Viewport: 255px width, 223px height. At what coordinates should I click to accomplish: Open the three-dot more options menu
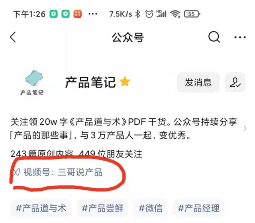240,37
